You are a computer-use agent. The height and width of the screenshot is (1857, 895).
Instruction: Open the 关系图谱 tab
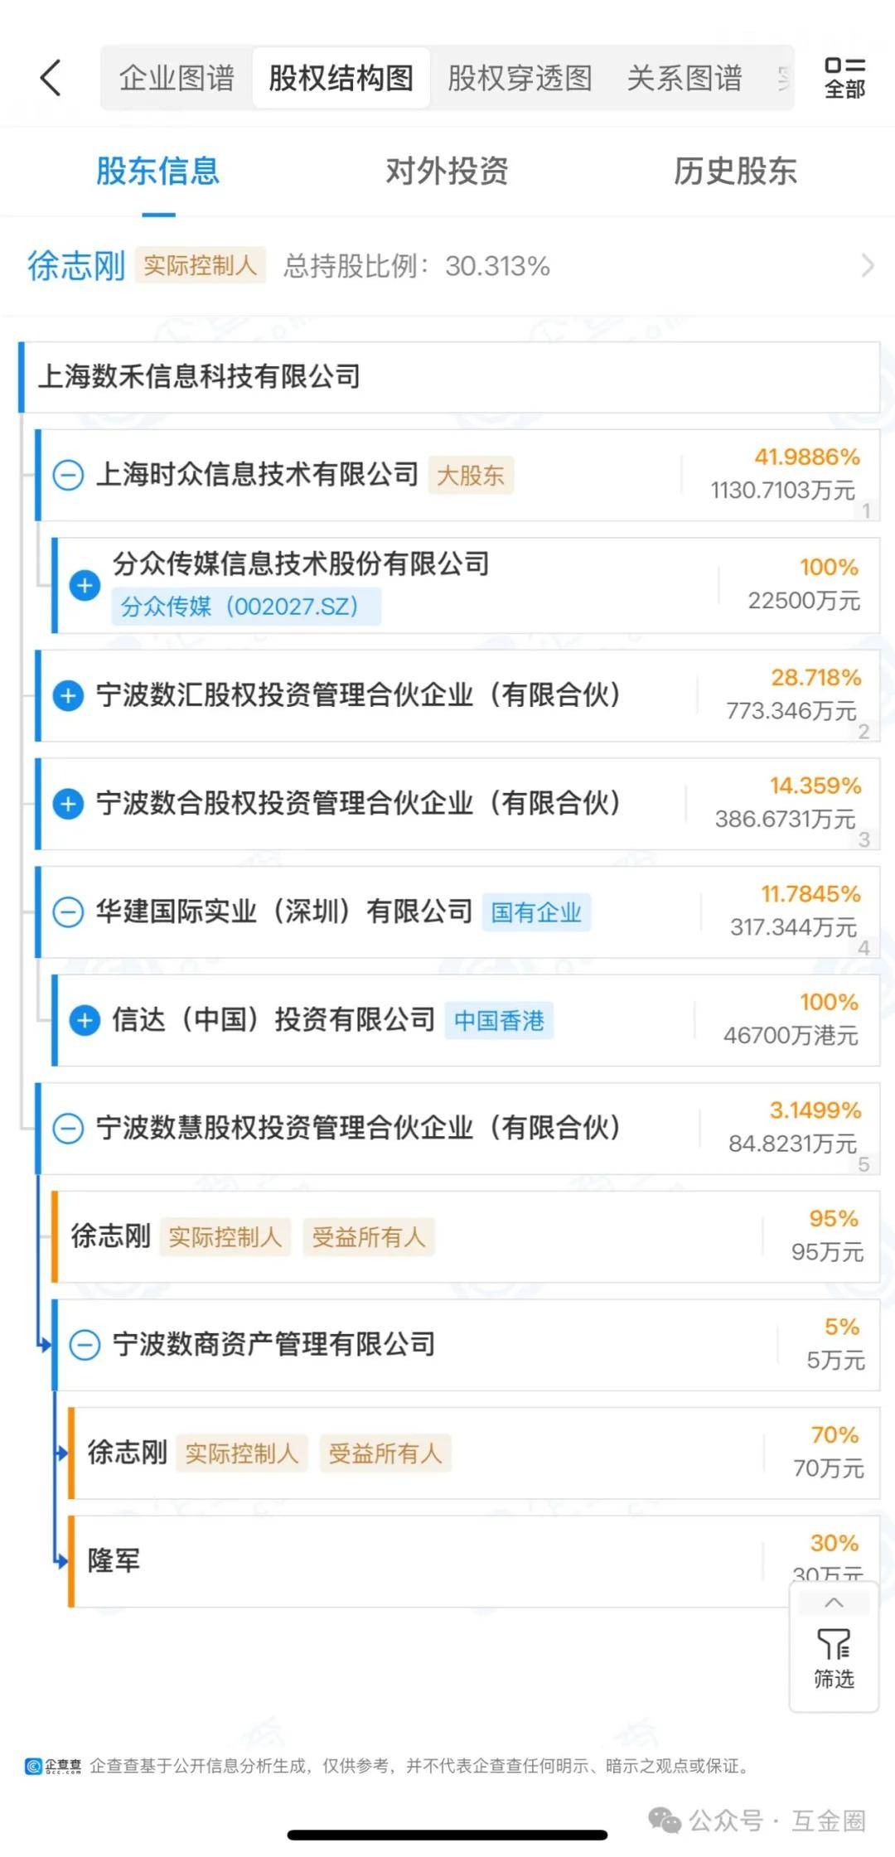point(684,79)
